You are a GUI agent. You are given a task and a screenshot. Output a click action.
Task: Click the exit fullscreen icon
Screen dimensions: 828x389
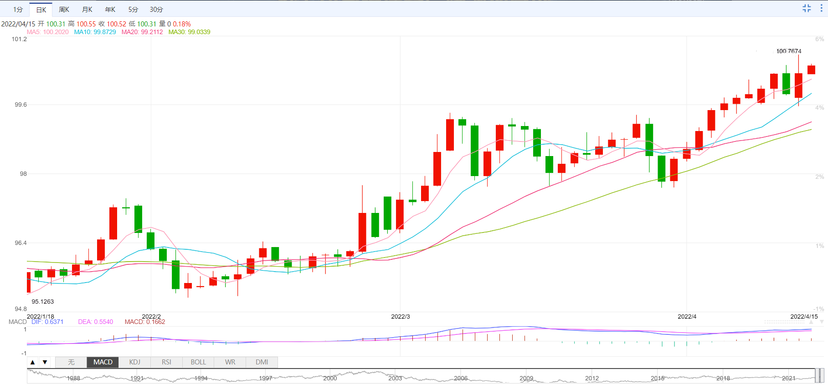click(x=807, y=8)
